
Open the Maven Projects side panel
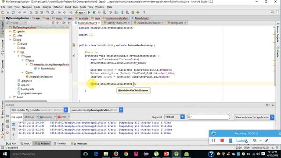pos(278,32)
